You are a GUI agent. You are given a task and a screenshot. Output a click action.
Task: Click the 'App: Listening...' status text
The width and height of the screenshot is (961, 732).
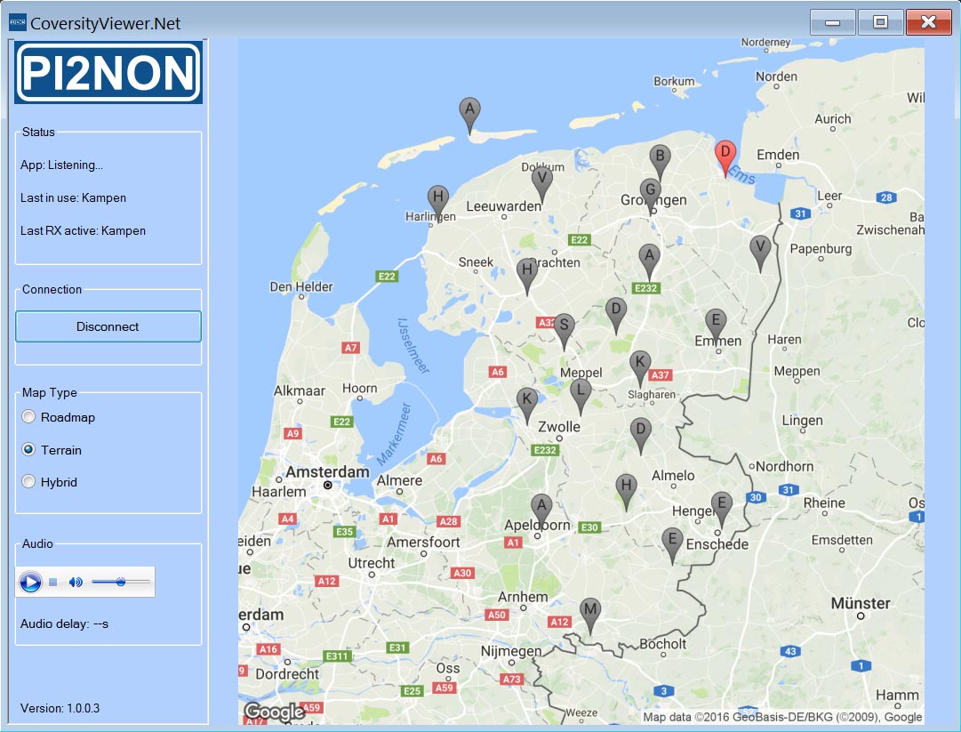[x=61, y=165]
